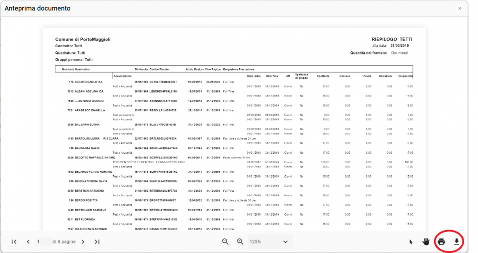Click the Spettante column header

(x=323, y=76)
